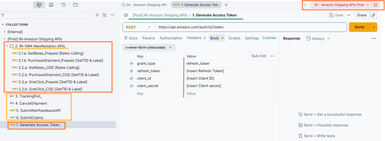The image size is (385, 141).
Task: Click the Save disk icon
Action: 331,15
